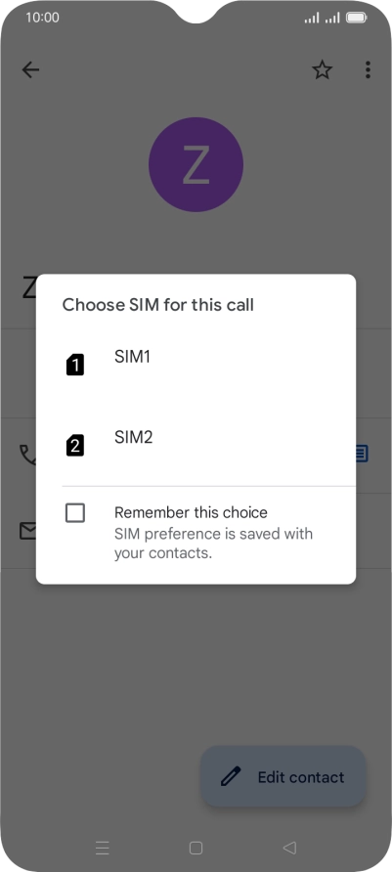Tap the SIM1 card icon

pos(75,365)
